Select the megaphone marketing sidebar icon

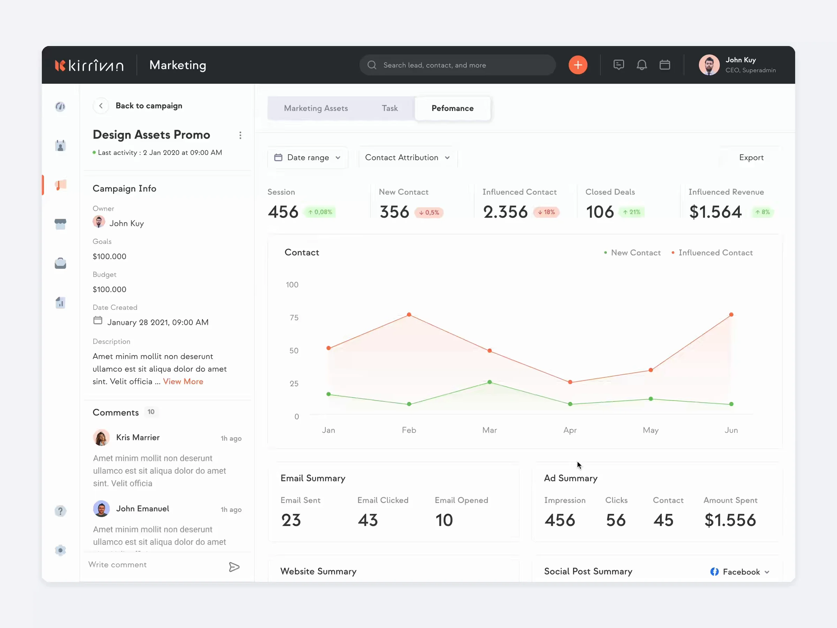click(x=61, y=185)
